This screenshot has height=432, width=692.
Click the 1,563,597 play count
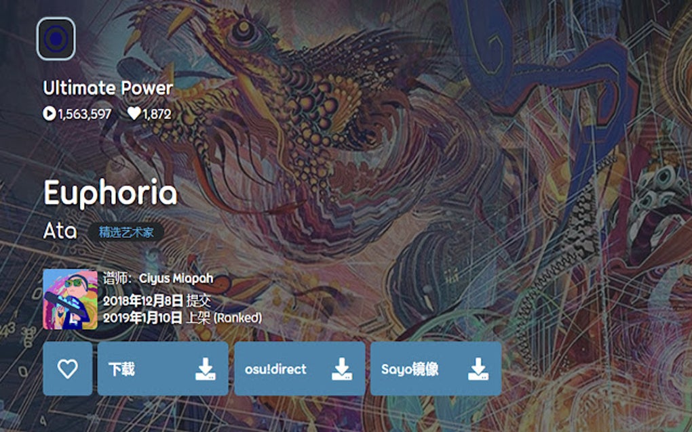(84, 114)
